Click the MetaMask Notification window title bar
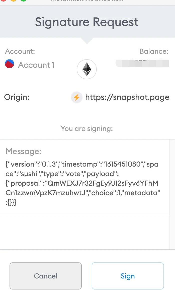This screenshot has height=290, width=175. [x=87, y=1]
